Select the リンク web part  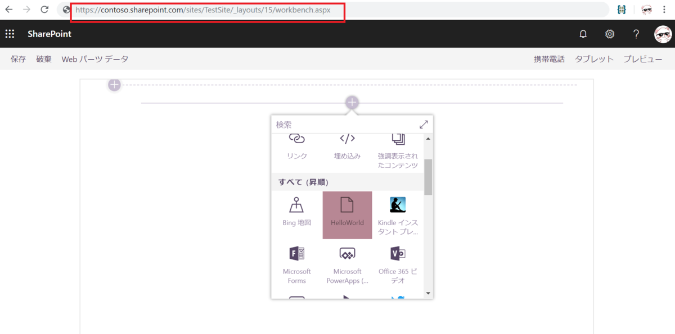pyautogui.click(x=297, y=148)
